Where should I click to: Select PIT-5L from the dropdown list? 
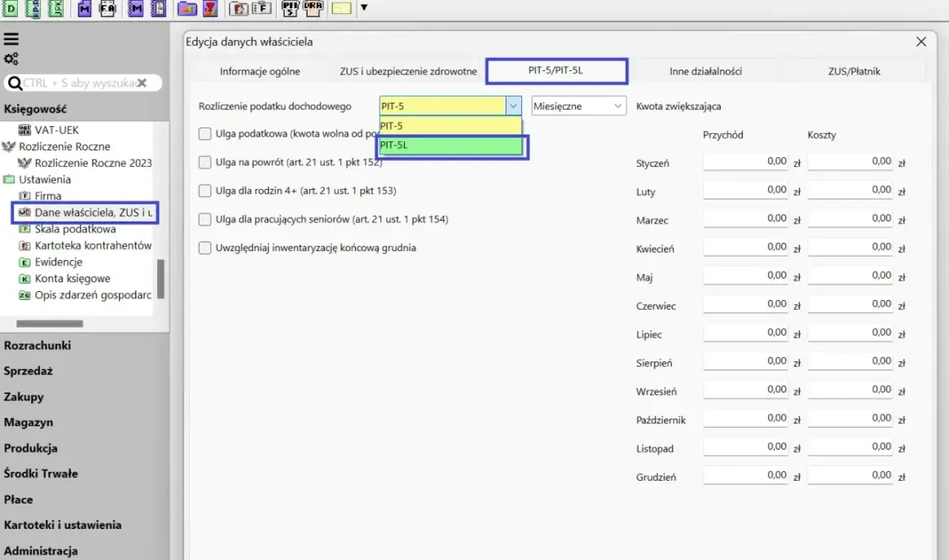(x=450, y=146)
